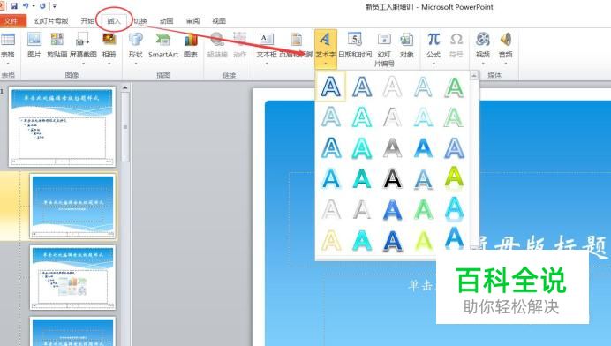Insert a SmartArt graphic
Screen dimensions: 611x346
[162, 45]
